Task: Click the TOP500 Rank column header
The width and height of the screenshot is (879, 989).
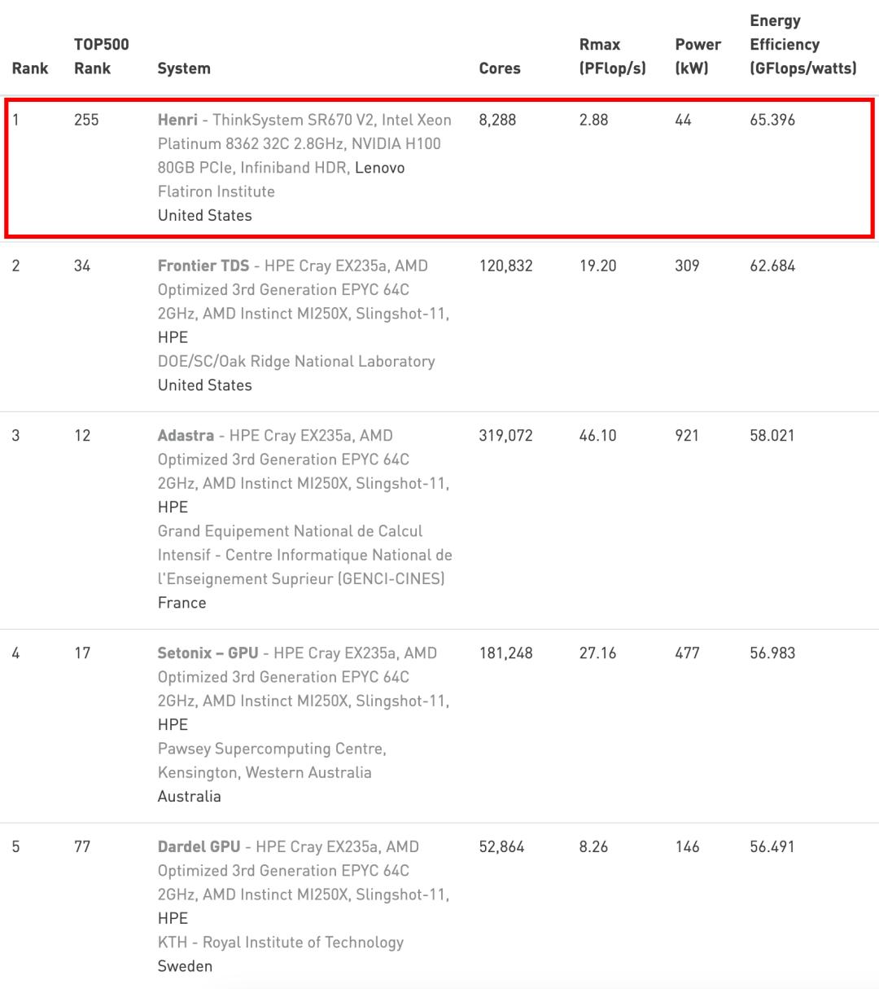Action: tap(102, 56)
